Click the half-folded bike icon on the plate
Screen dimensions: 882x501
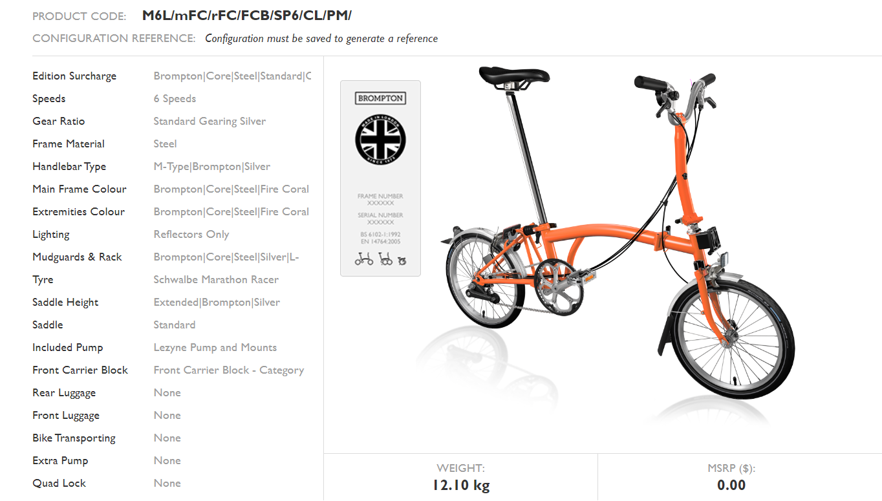pyautogui.click(x=385, y=260)
